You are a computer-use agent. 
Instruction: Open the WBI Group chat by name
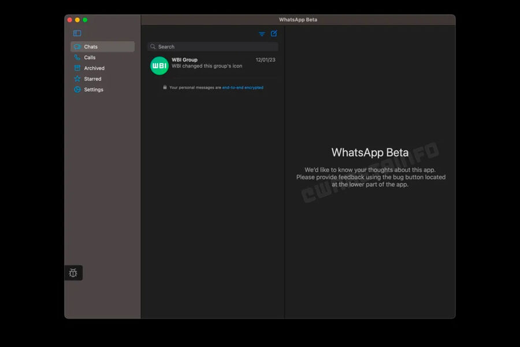click(x=184, y=60)
